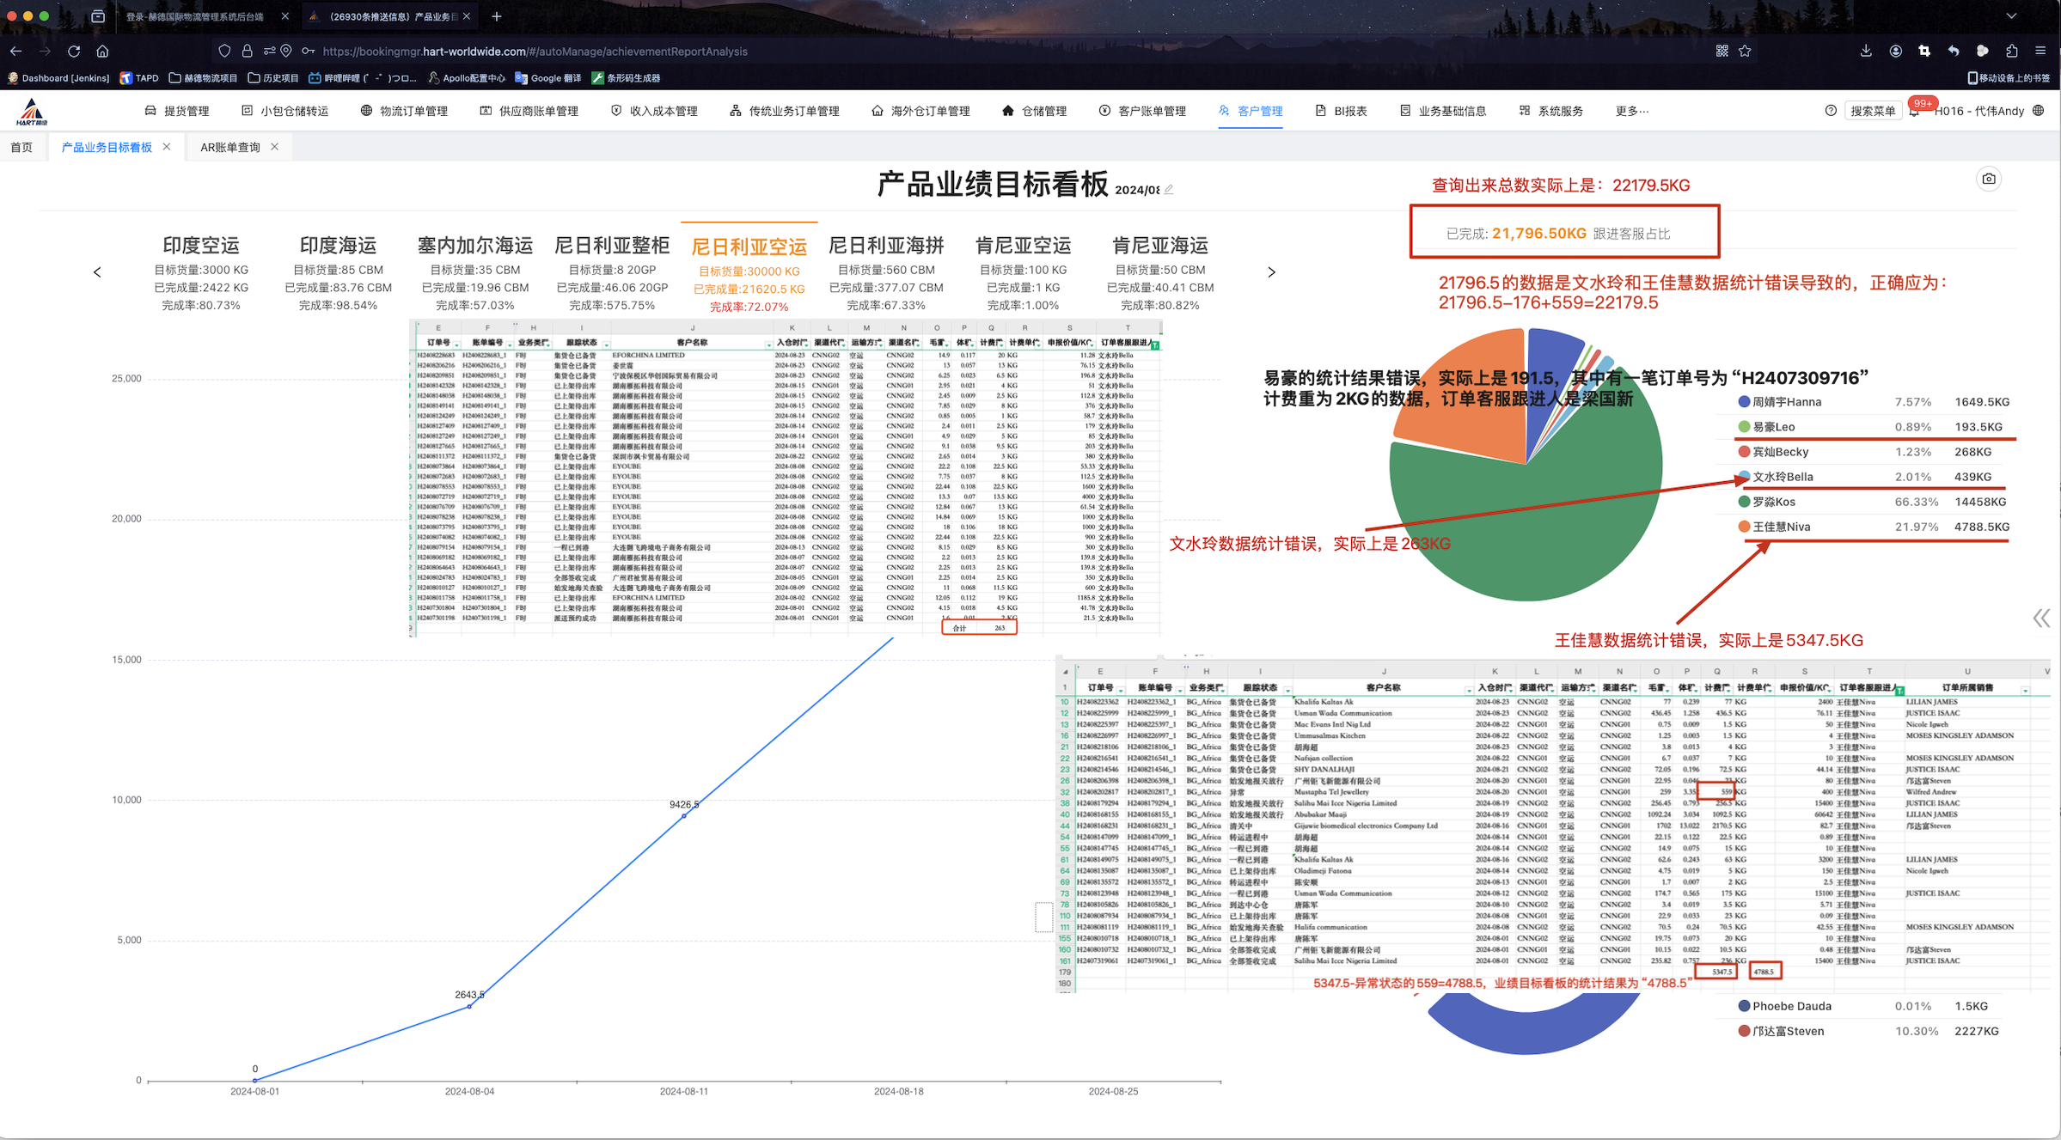2061x1140 pixels.
Task: Click the HART company logo
Action: [33, 112]
